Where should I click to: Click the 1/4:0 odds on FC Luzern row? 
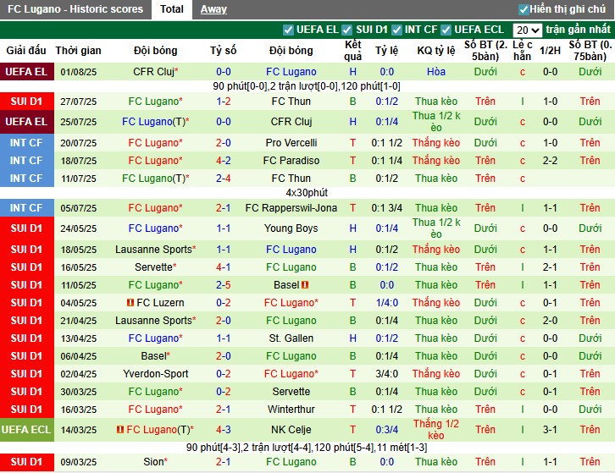387,303
